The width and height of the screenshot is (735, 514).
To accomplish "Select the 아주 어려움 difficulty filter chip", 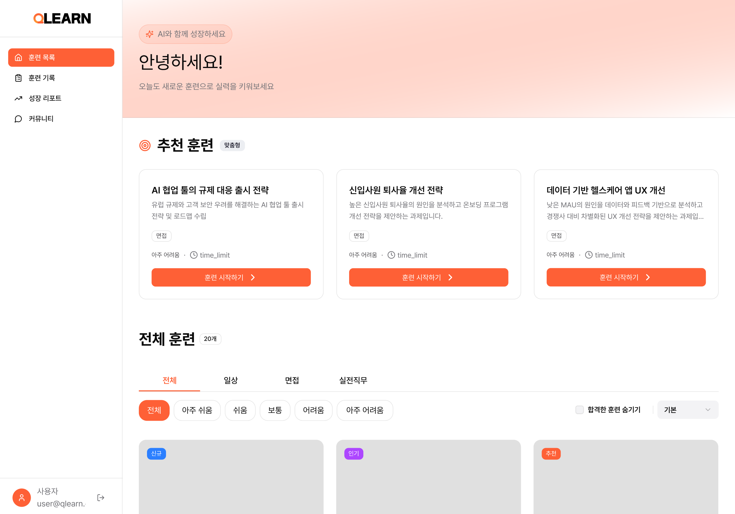I will [x=364, y=410].
